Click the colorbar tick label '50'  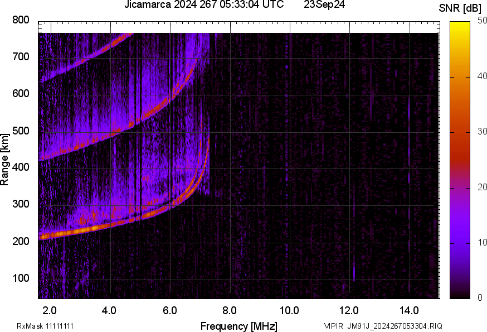tap(482, 21)
